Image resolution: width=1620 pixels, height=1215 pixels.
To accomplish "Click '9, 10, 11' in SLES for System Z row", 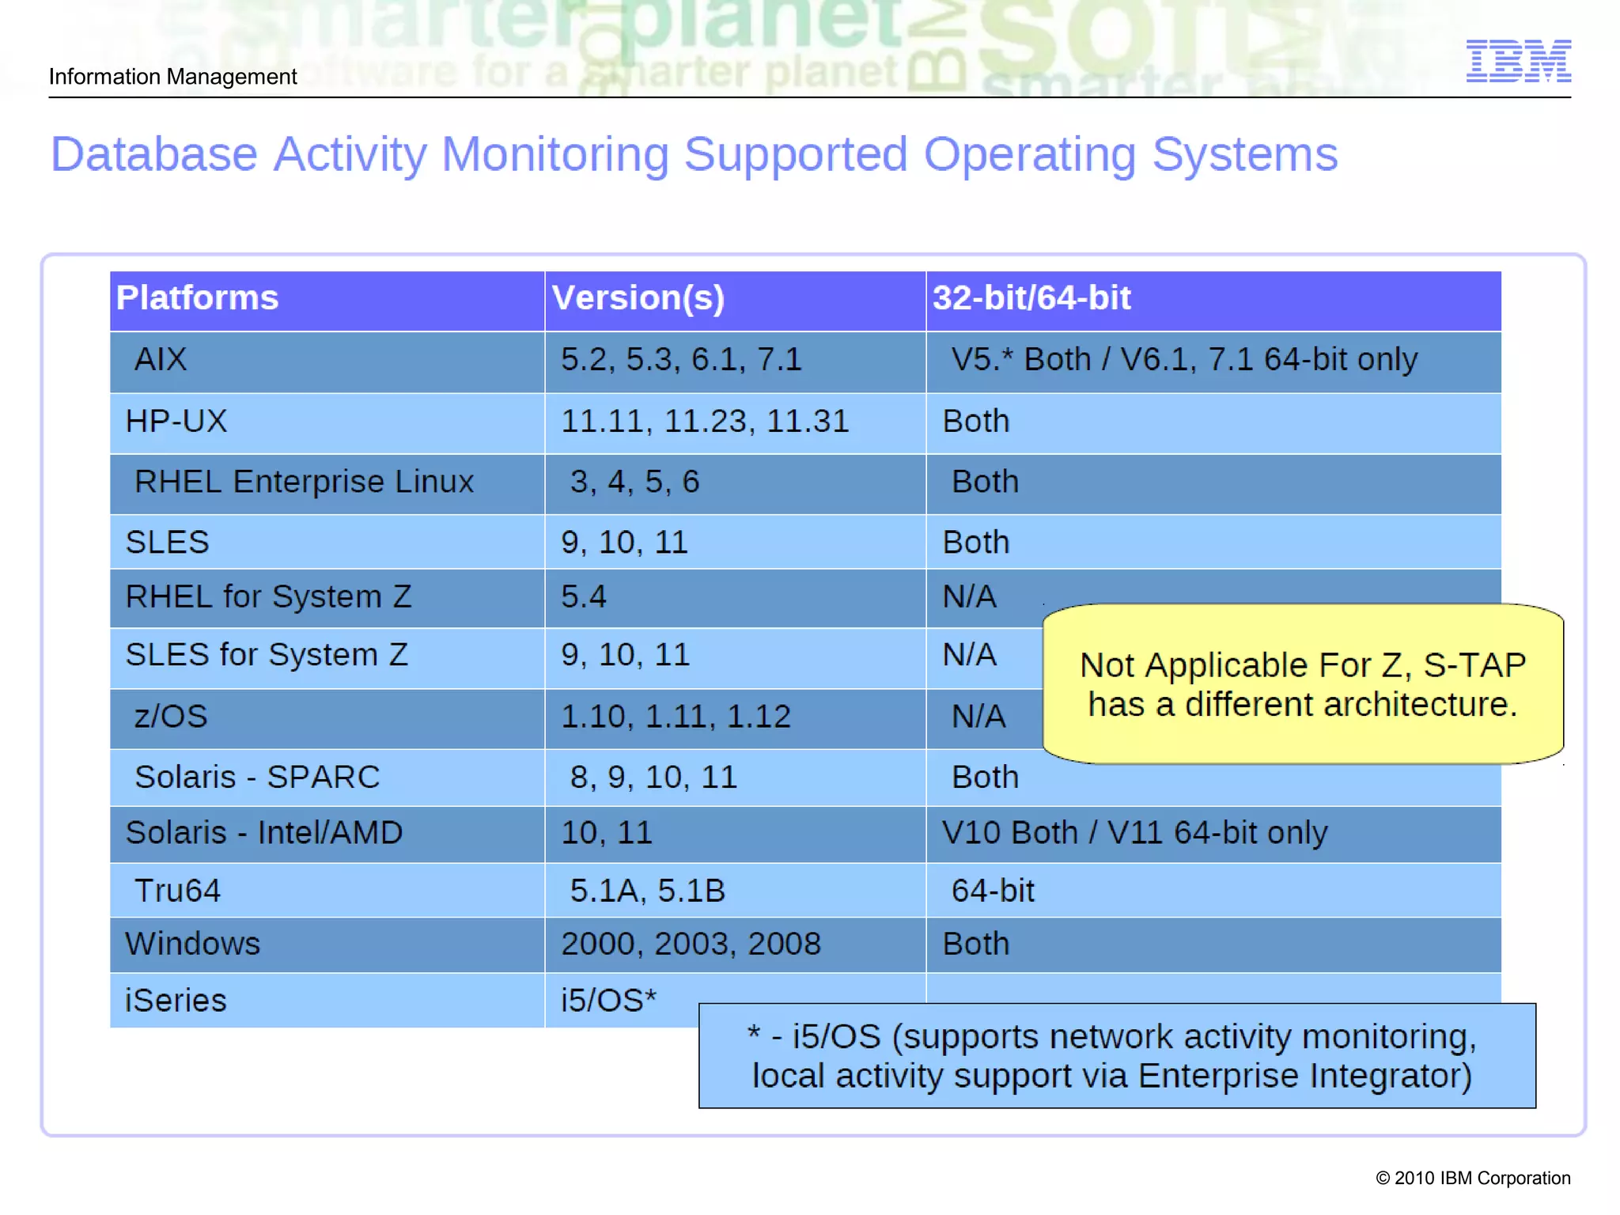I will point(625,655).
